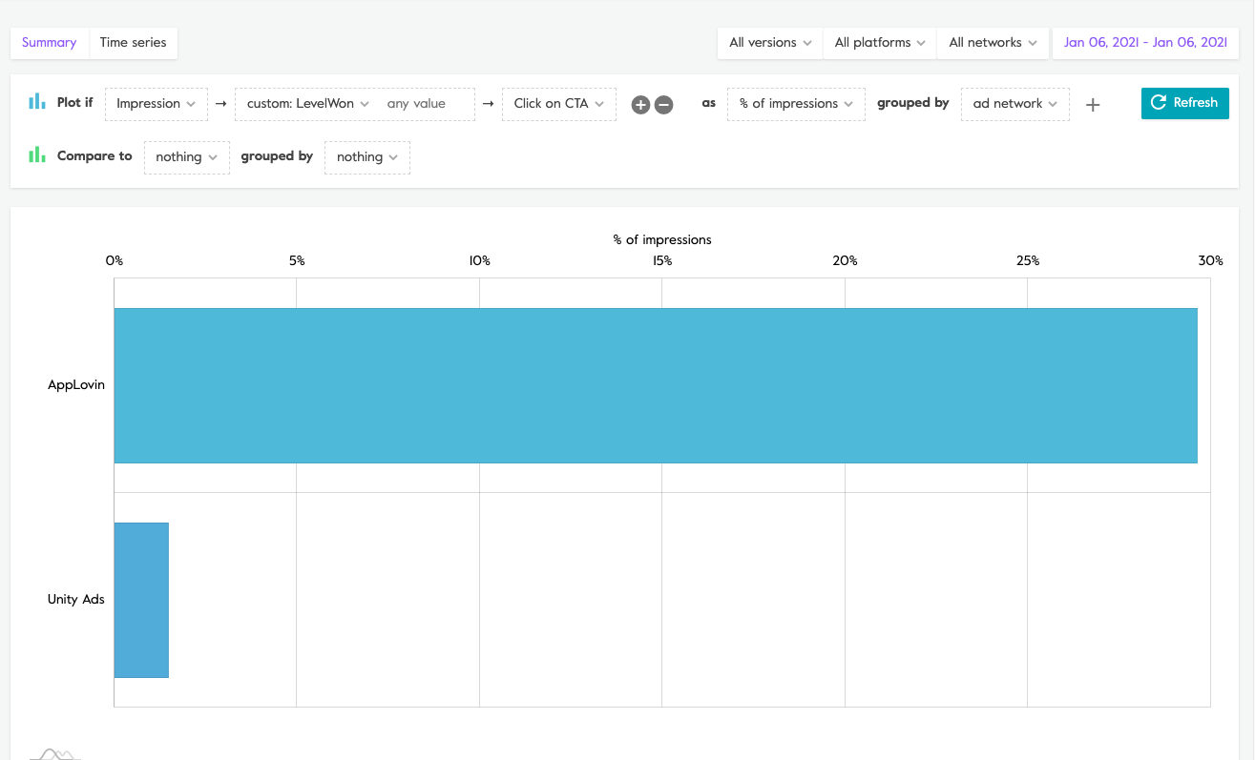Click the 20% axis tick label
Screen dimensions: 1255x760
pos(845,261)
